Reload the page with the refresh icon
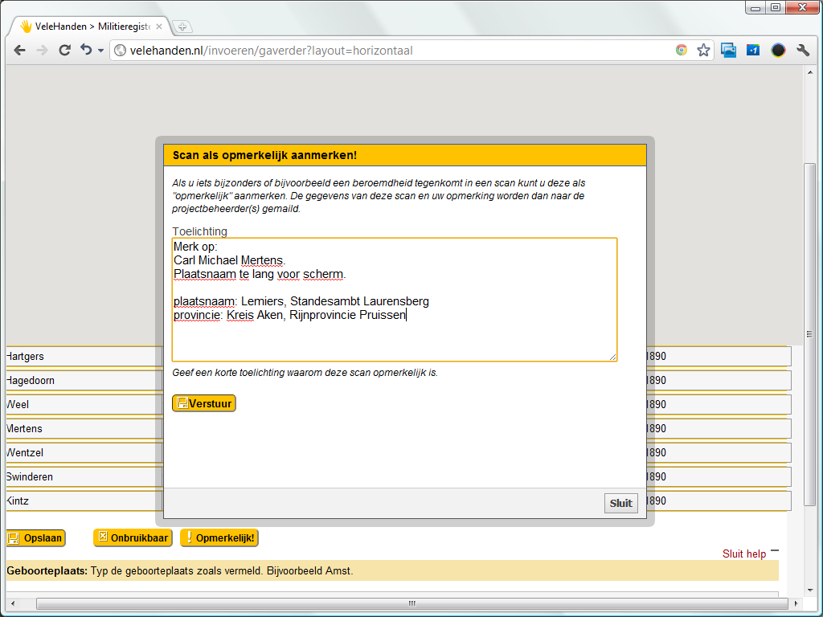The height and width of the screenshot is (617, 823). pyautogui.click(x=64, y=50)
